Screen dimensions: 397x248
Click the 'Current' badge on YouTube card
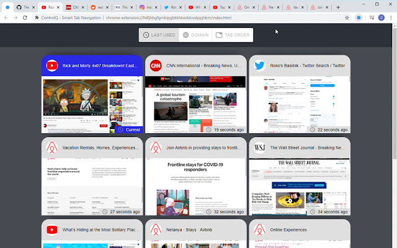[129, 130]
